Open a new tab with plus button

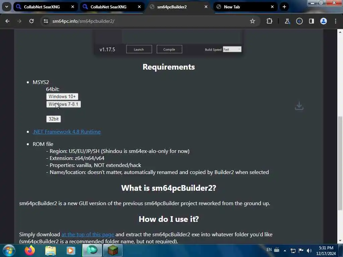(x=284, y=7)
